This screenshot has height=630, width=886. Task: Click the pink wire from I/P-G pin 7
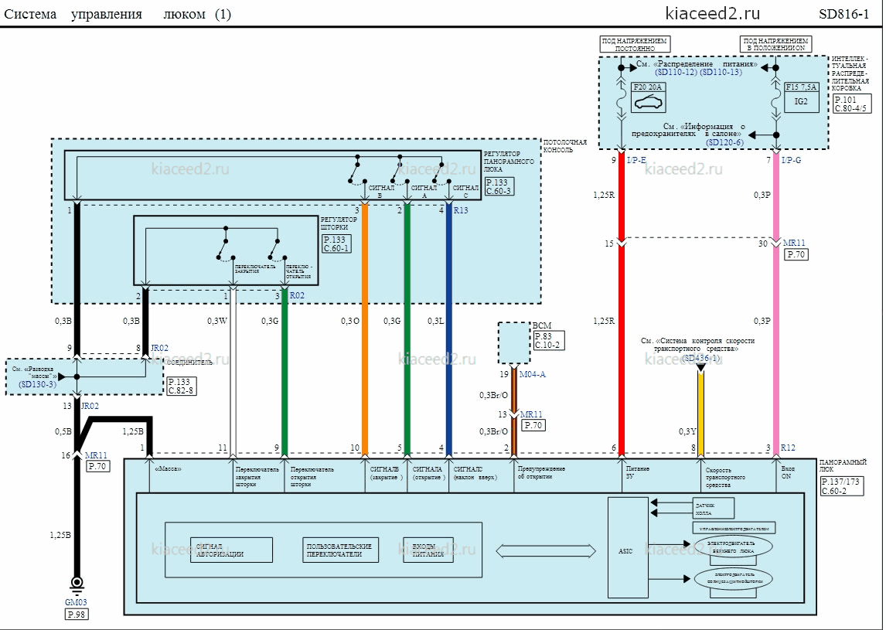[x=775, y=305]
